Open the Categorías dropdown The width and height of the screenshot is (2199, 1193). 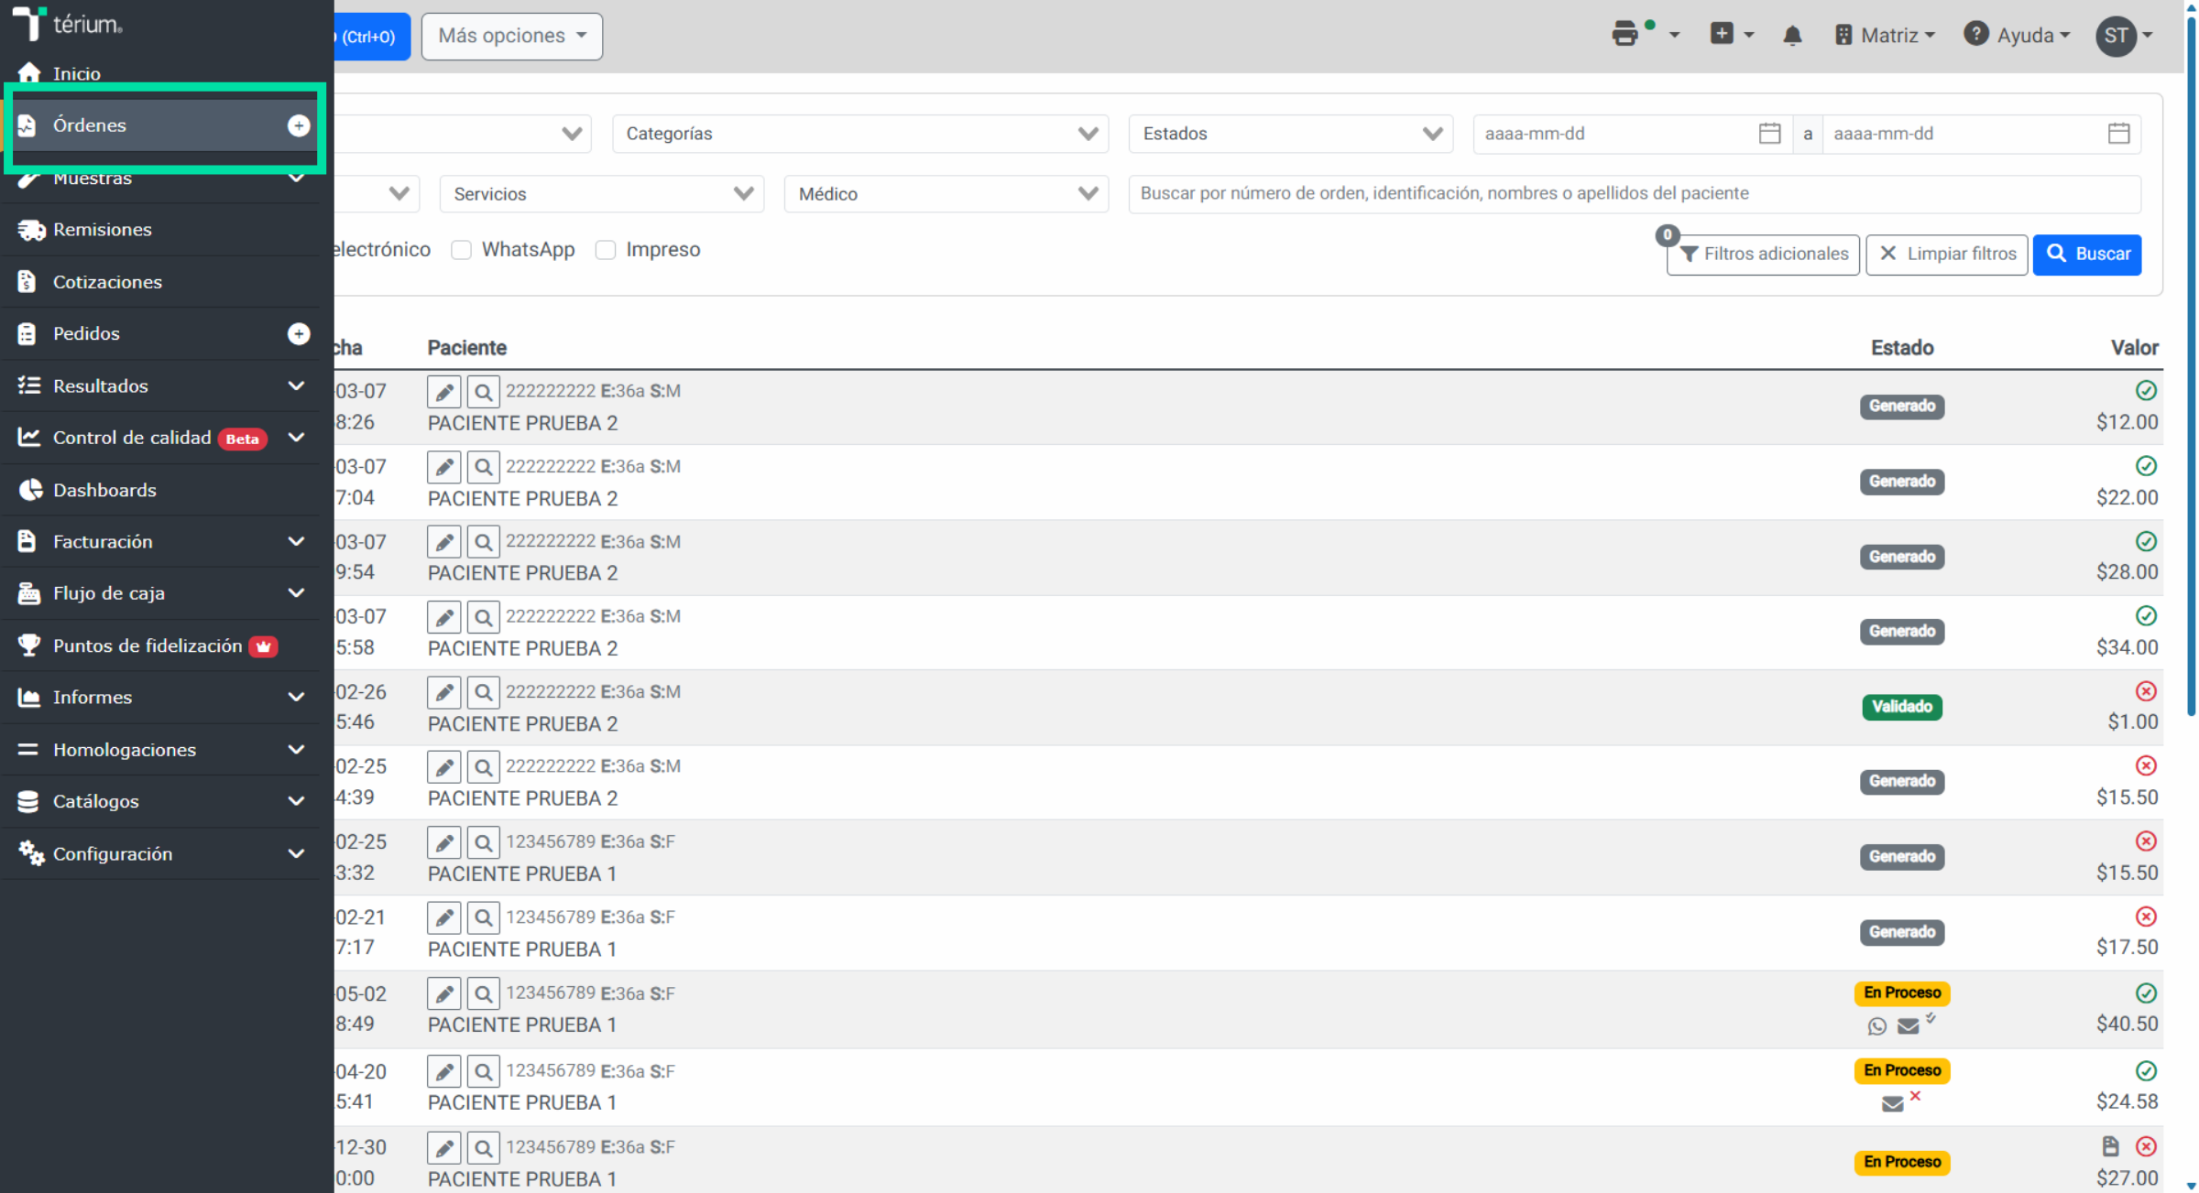[860, 134]
